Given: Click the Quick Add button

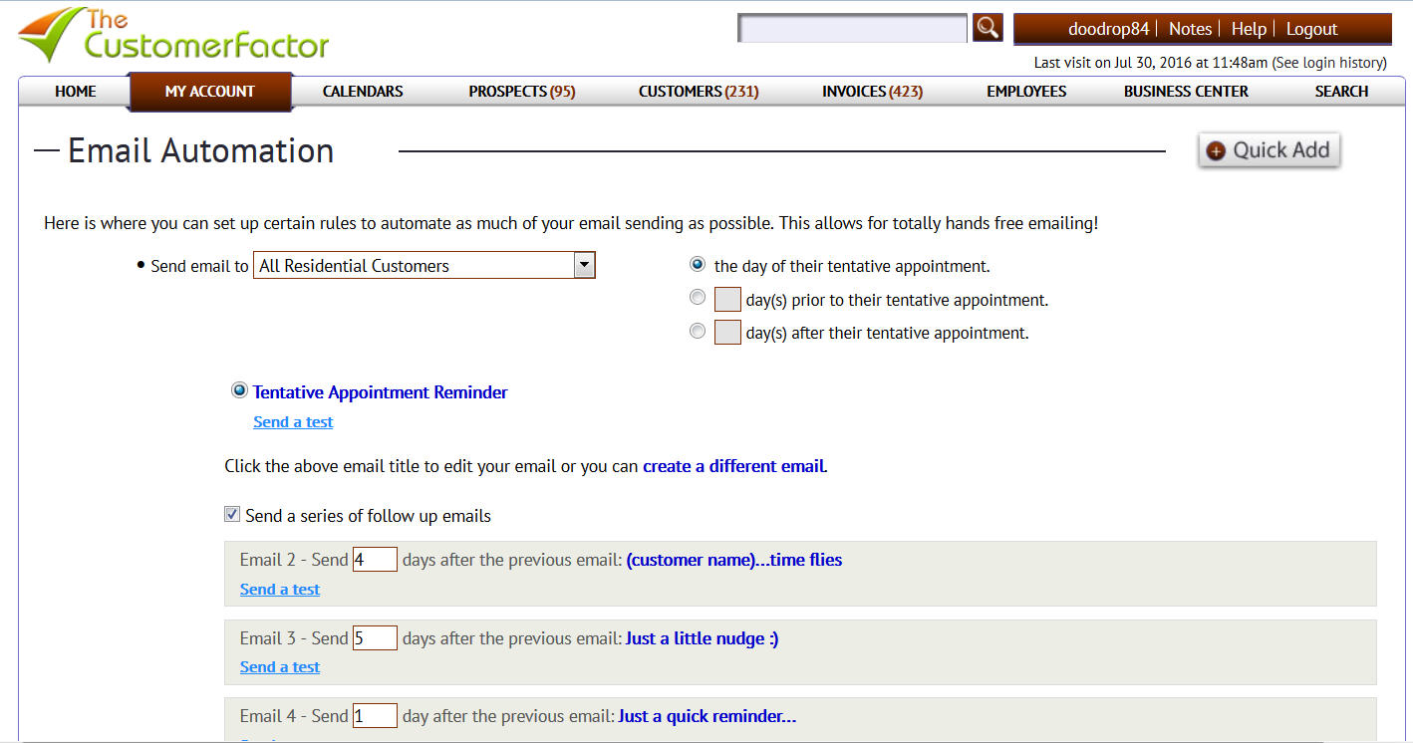Looking at the screenshot, I should click(1269, 150).
